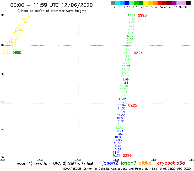Click the black swatch ending the color scale
Viewport: 194px width, 171px height.
click(188, 3)
